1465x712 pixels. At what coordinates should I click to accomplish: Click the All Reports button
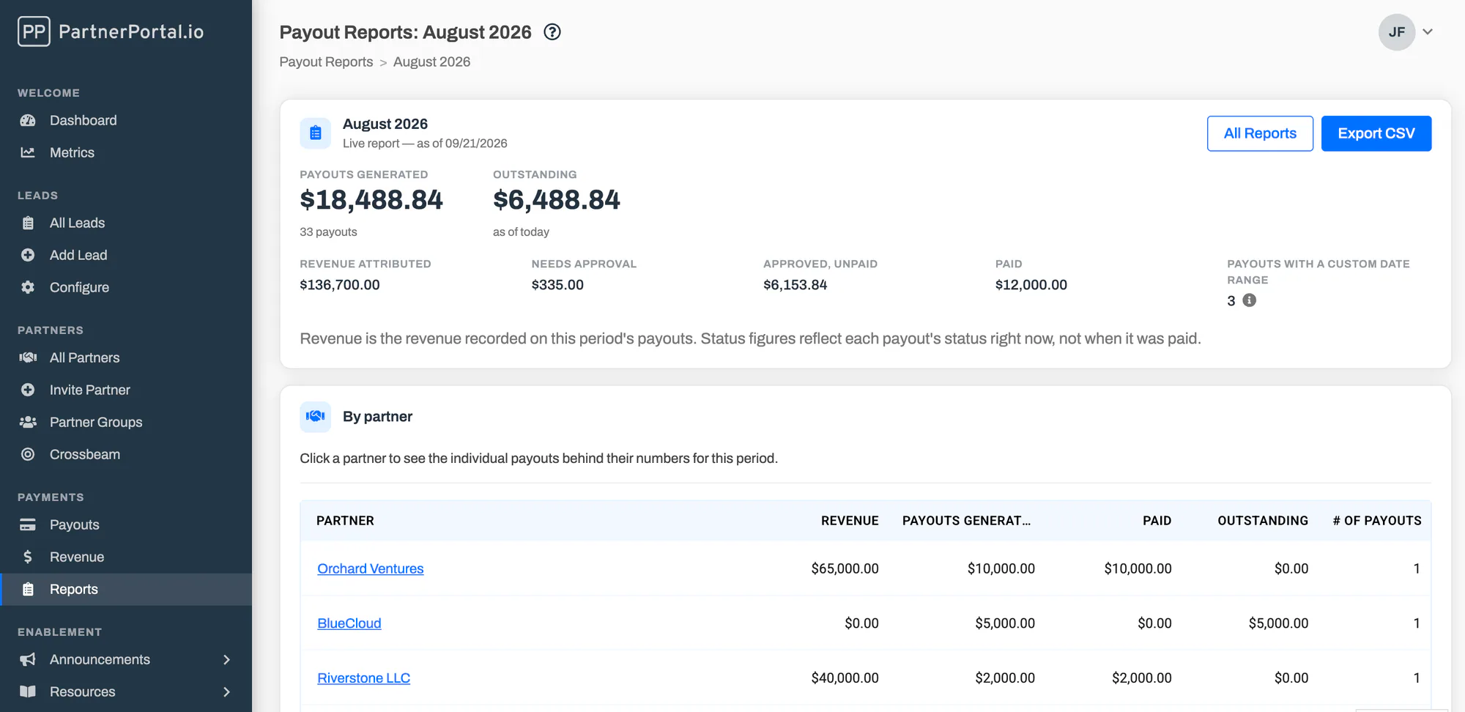coord(1260,133)
